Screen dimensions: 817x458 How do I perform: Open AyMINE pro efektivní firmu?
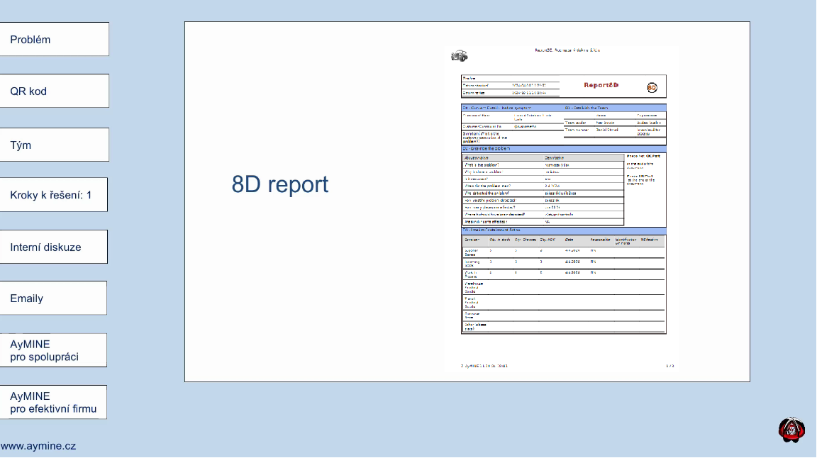[x=54, y=403]
